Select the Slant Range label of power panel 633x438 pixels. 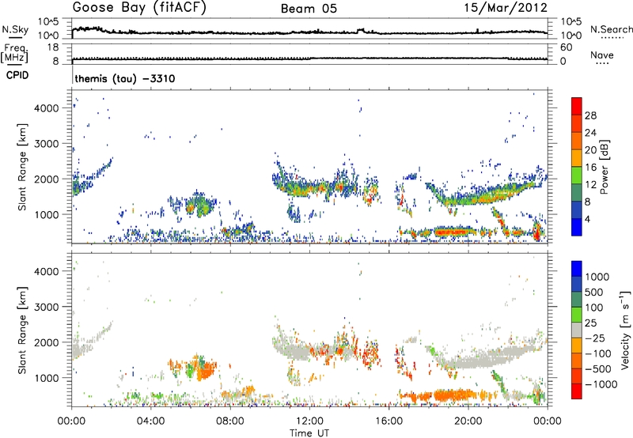point(22,167)
